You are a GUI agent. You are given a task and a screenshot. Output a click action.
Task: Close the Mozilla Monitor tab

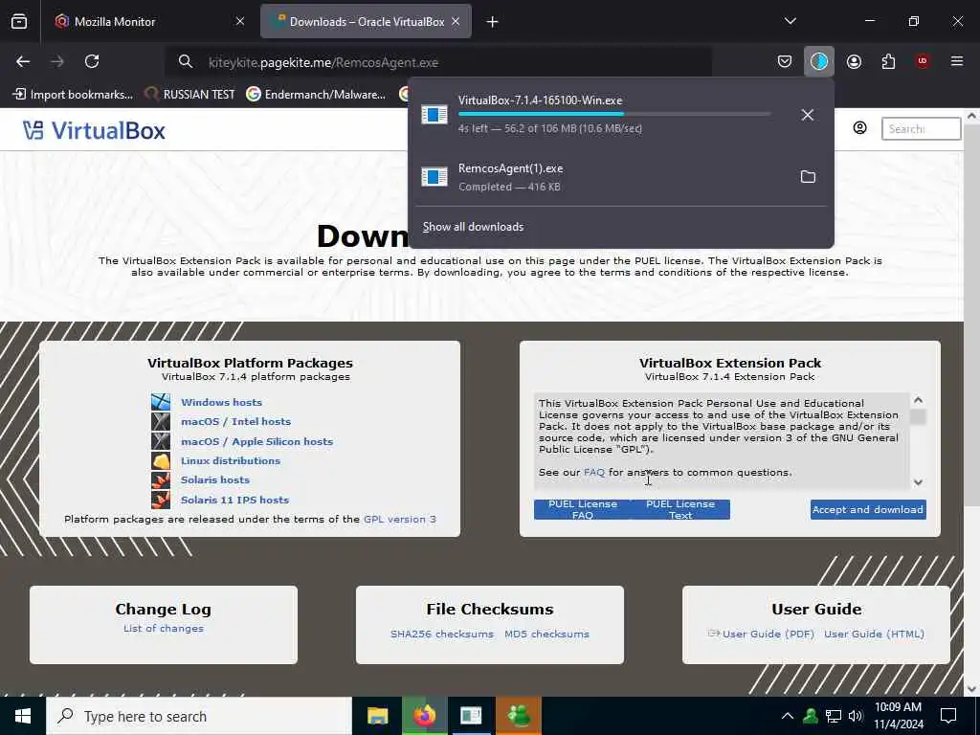pos(240,22)
